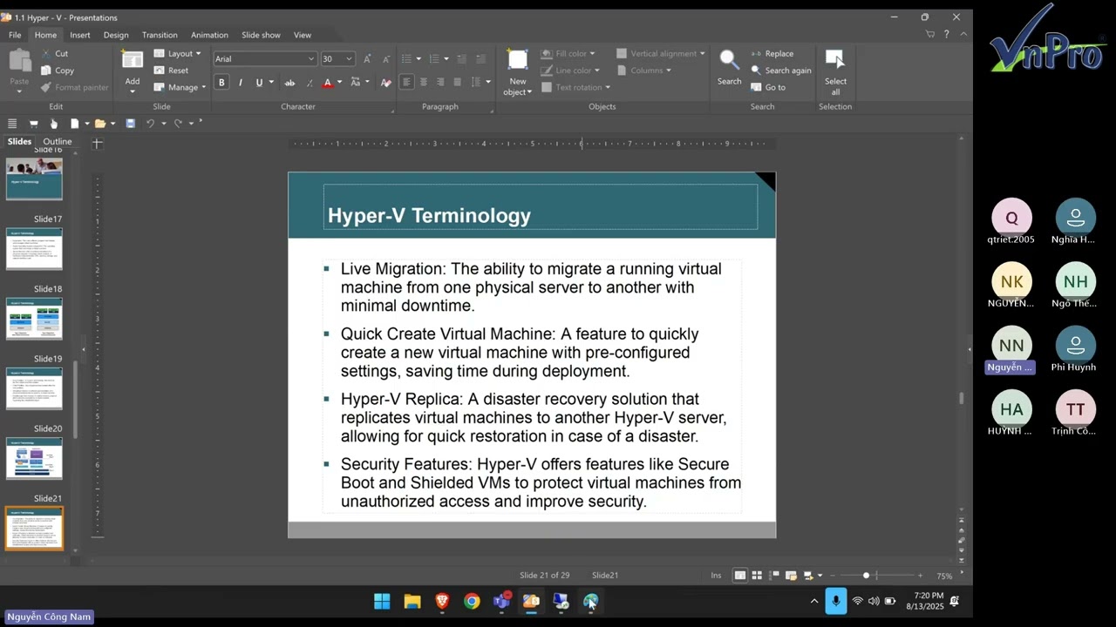Enable center paragraph alignment
This screenshot has height=627, width=1116.
click(424, 83)
